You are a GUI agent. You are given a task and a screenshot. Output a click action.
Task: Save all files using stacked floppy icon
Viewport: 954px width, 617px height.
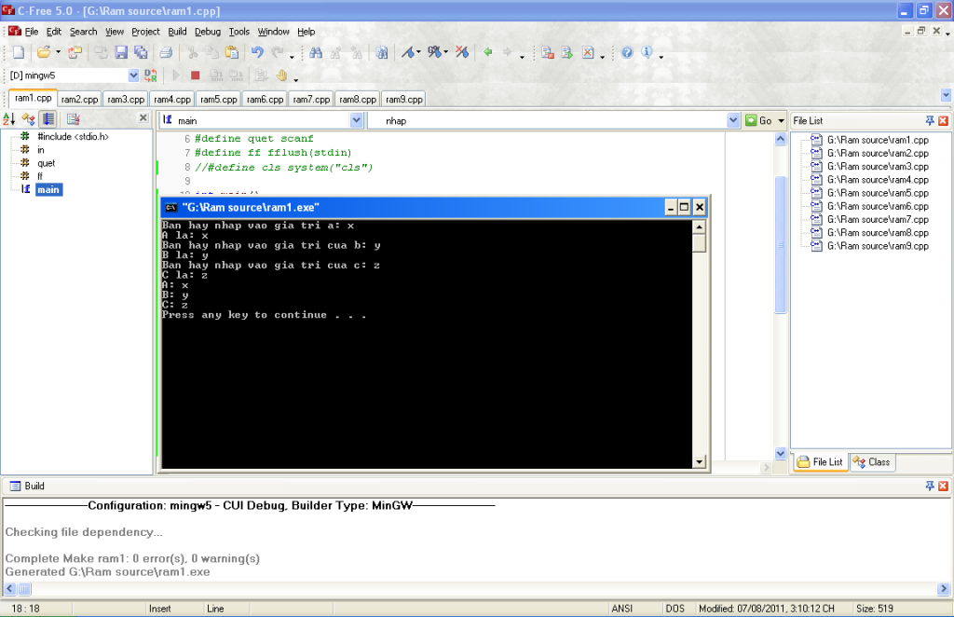(x=141, y=52)
